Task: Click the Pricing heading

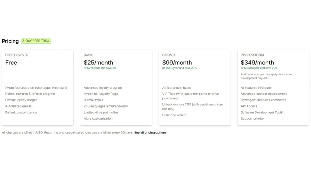Action: tap(10, 41)
